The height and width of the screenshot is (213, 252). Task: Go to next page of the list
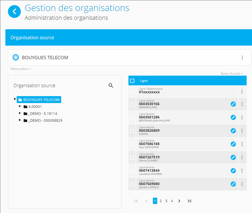[x=179, y=201]
